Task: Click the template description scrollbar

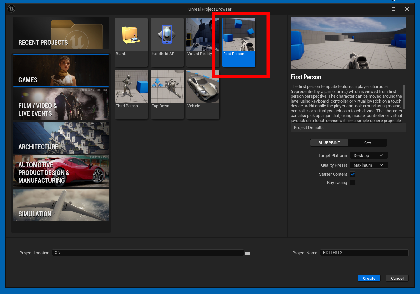Action: tap(404, 97)
